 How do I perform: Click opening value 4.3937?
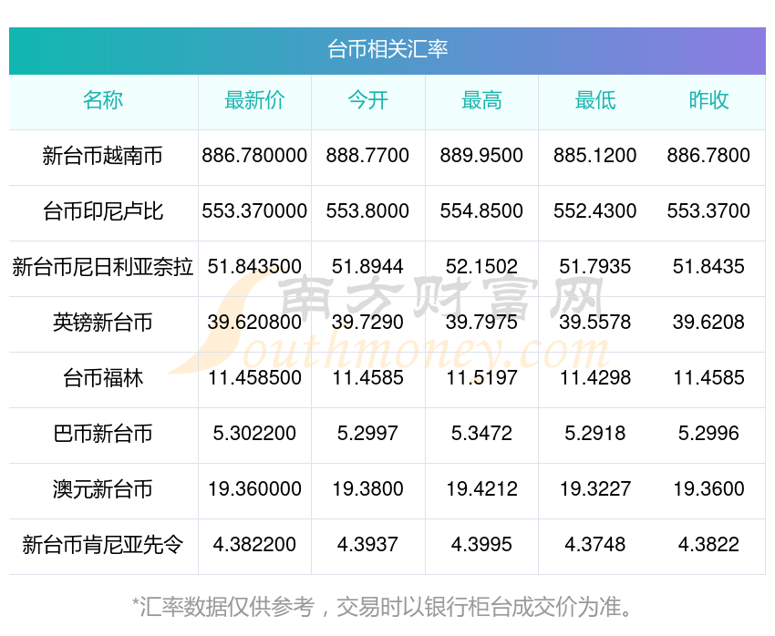367,545
